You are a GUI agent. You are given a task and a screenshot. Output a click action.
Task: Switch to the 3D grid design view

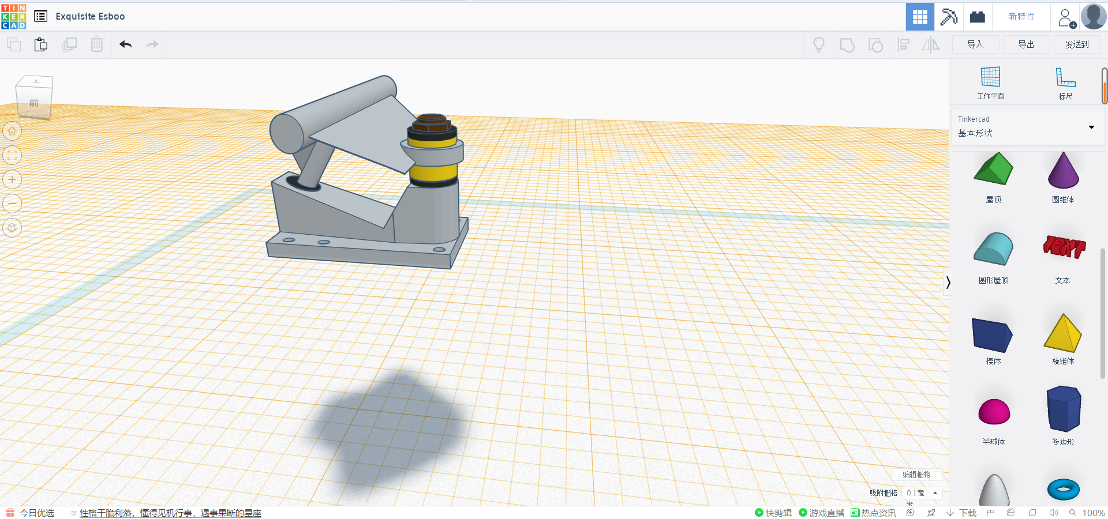[x=920, y=16]
